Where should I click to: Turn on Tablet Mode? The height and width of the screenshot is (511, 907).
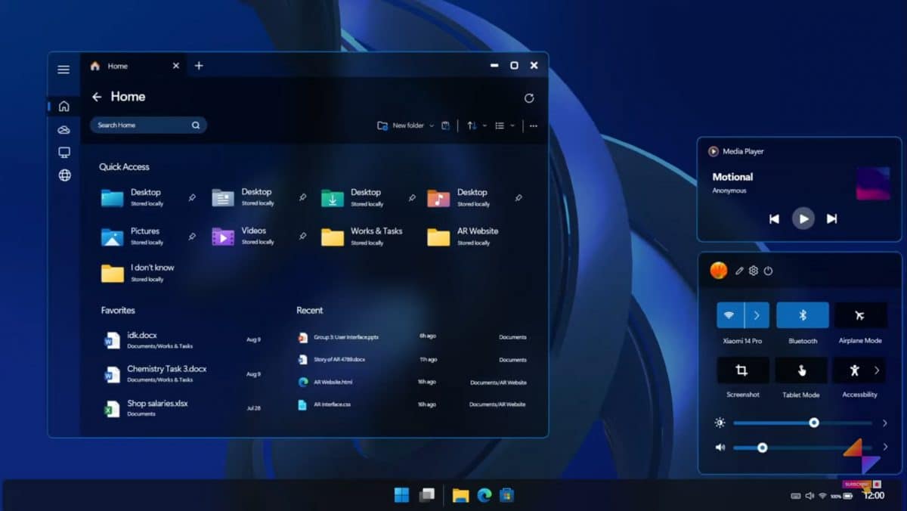tap(801, 370)
